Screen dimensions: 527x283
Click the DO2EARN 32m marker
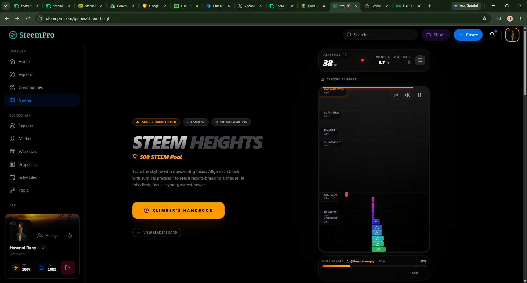pos(330,197)
